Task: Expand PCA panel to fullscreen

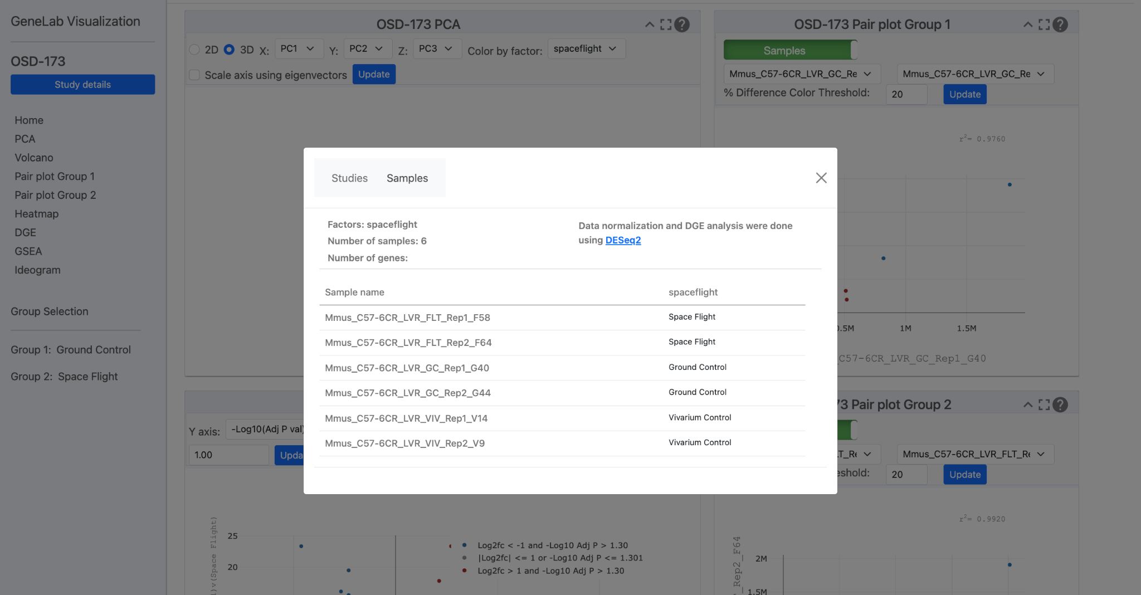Action: click(666, 25)
